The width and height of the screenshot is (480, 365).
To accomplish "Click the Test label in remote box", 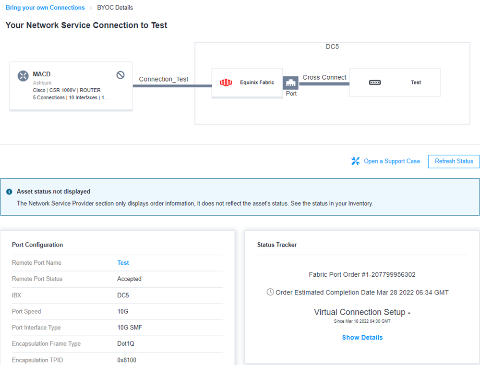I will pyautogui.click(x=416, y=82).
